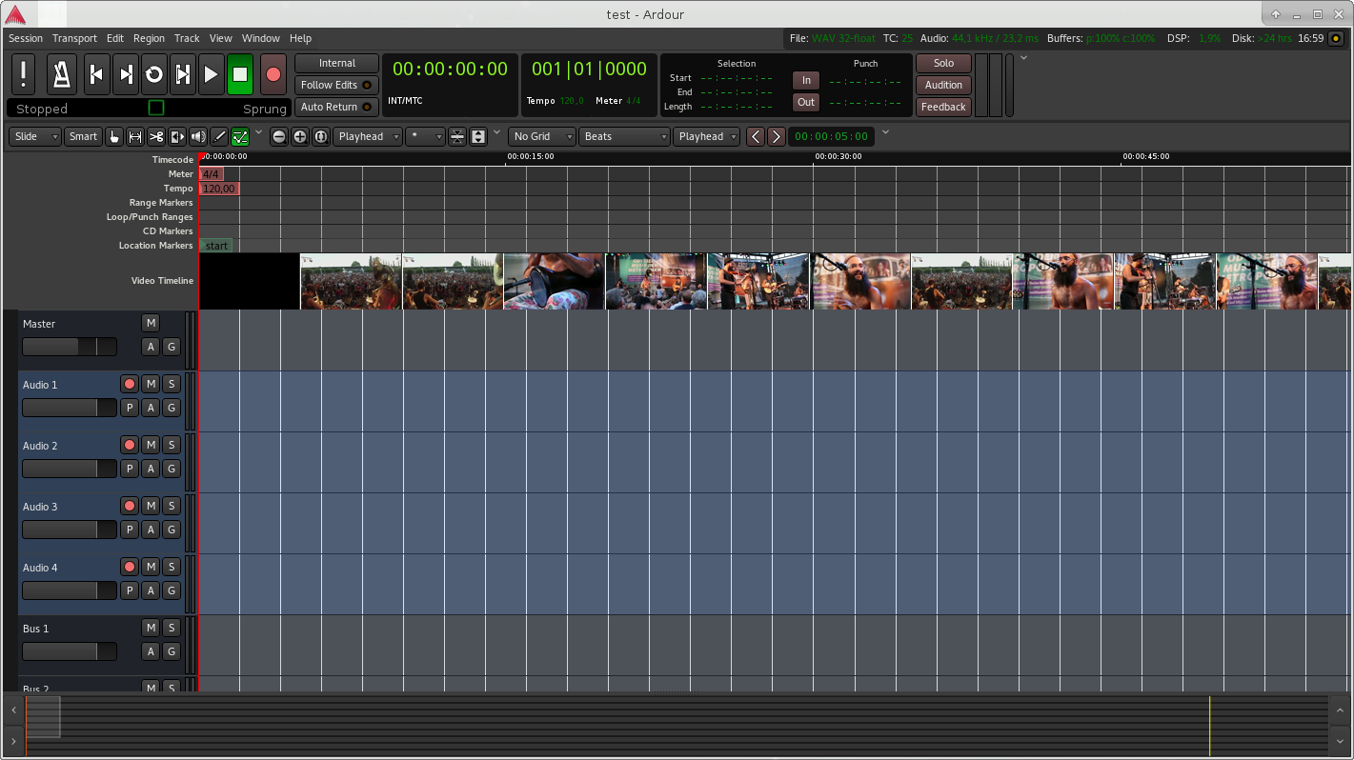The image size is (1354, 760).
Task: Open the Edit menu
Action: (115, 38)
